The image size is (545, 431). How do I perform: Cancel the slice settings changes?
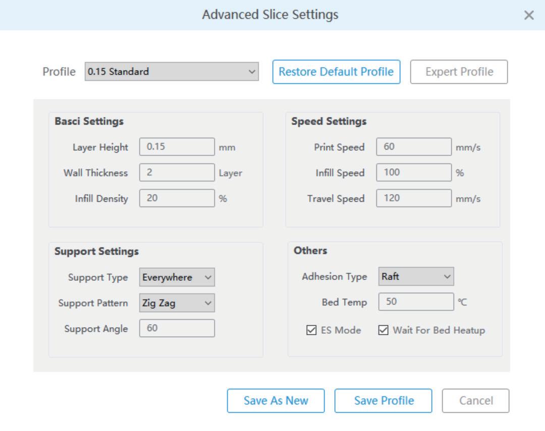pyautogui.click(x=475, y=401)
